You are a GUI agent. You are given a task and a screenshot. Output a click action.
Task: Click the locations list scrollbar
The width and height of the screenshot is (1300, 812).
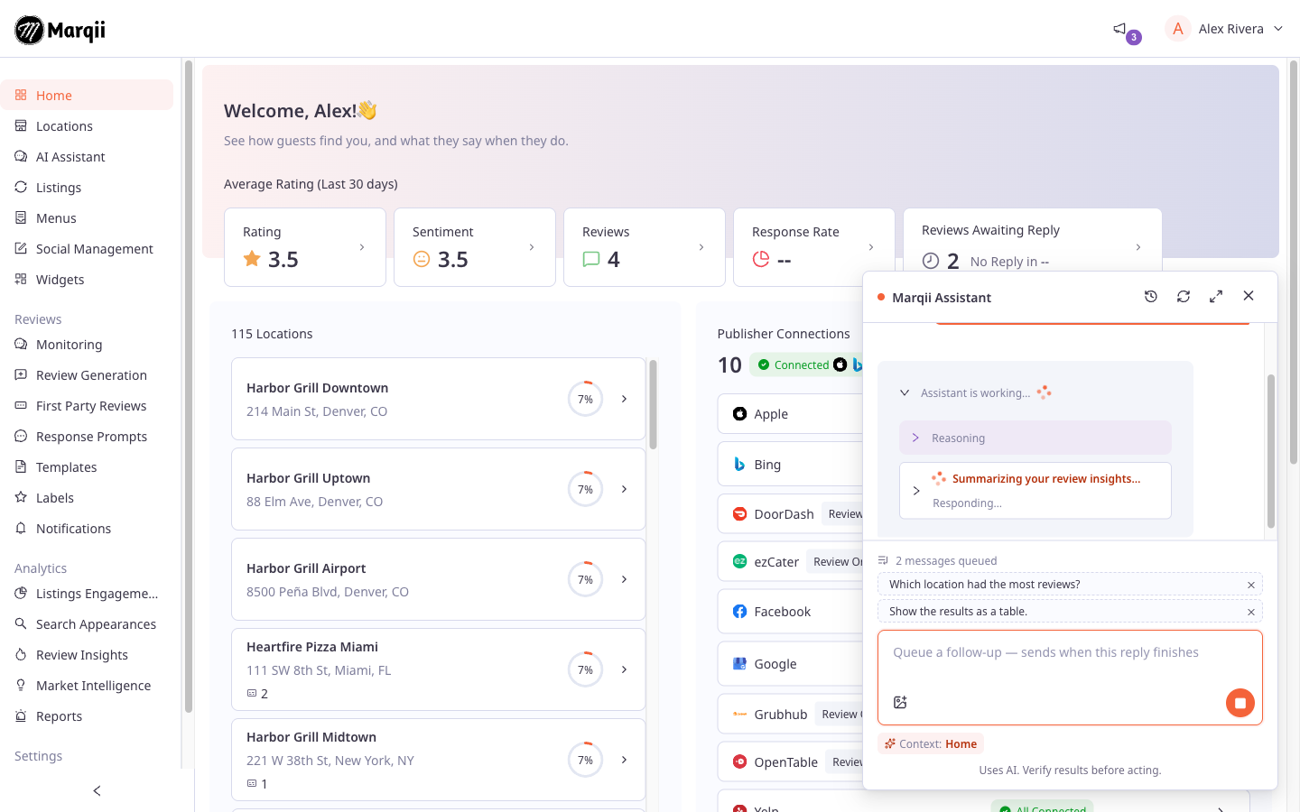coord(653,404)
